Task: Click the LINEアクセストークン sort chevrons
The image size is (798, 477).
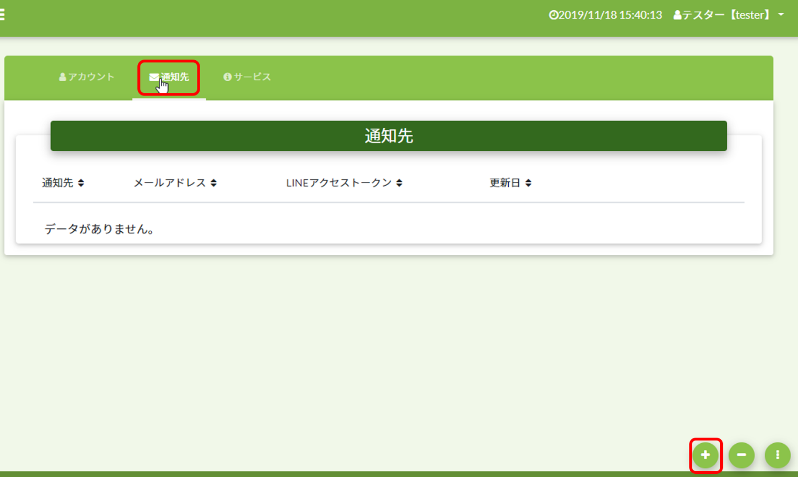Action: click(x=399, y=182)
